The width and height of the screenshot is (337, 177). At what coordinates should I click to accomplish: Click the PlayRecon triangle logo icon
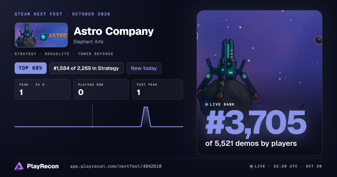19,166
